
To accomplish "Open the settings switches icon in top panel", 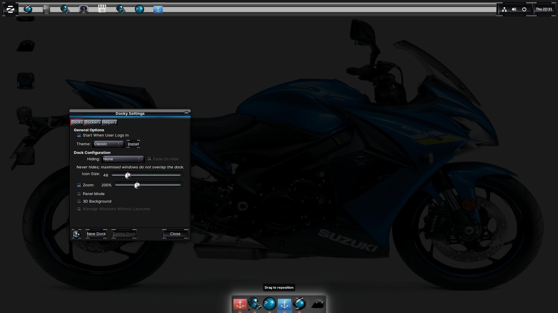I will coord(102,9).
